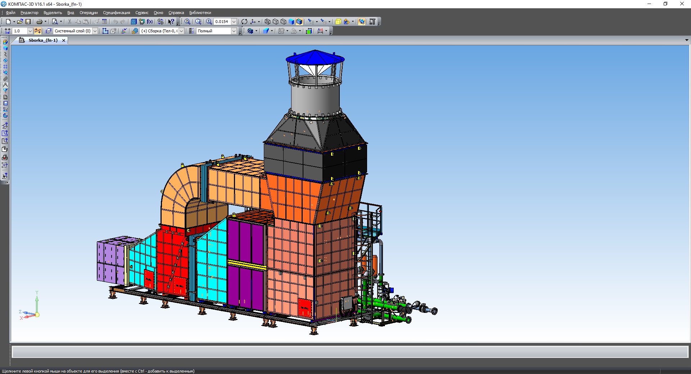Click the Rotate view tool icon
The height and width of the screenshot is (374, 691).
pyautogui.click(x=244, y=22)
